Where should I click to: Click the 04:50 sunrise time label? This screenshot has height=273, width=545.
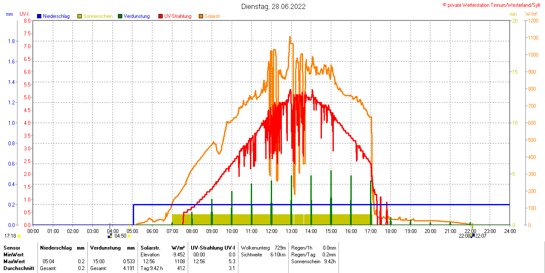[120, 236]
